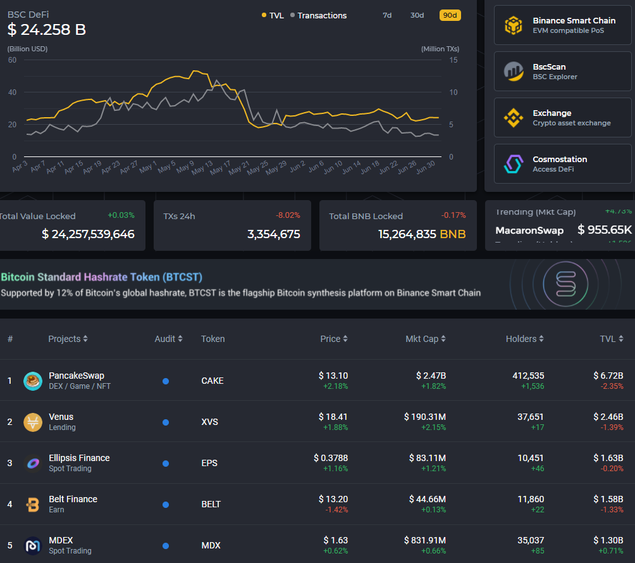Sort the table by Price column
This screenshot has height=563, width=635.
click(334, 339)
